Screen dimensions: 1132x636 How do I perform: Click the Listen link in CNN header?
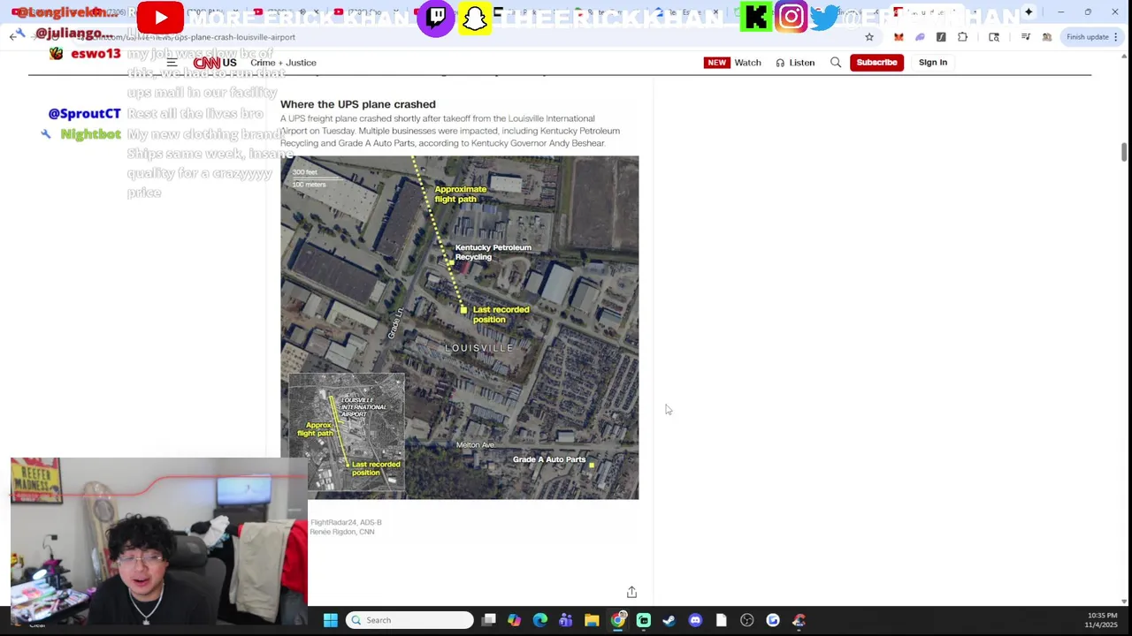795,63
